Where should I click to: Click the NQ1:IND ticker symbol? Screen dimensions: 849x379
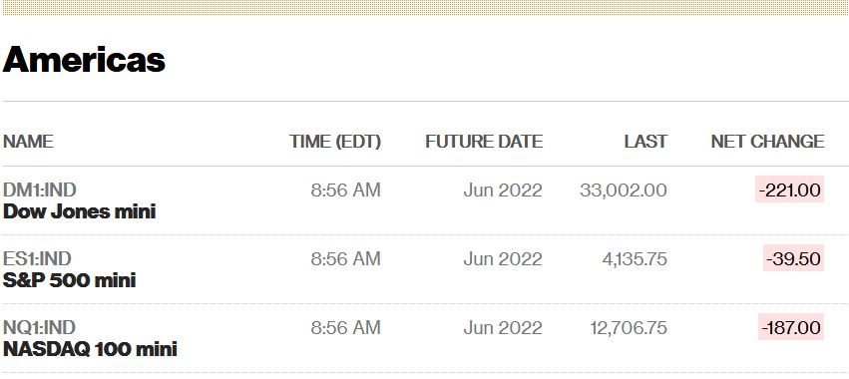(39, 327)
